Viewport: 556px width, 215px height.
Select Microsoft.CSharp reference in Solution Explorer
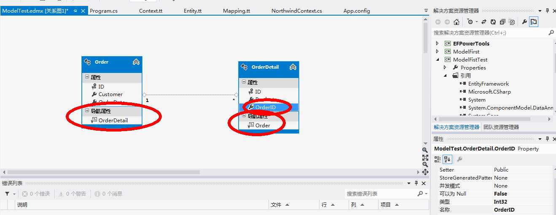pyautogui.click(x=489, y=91)
